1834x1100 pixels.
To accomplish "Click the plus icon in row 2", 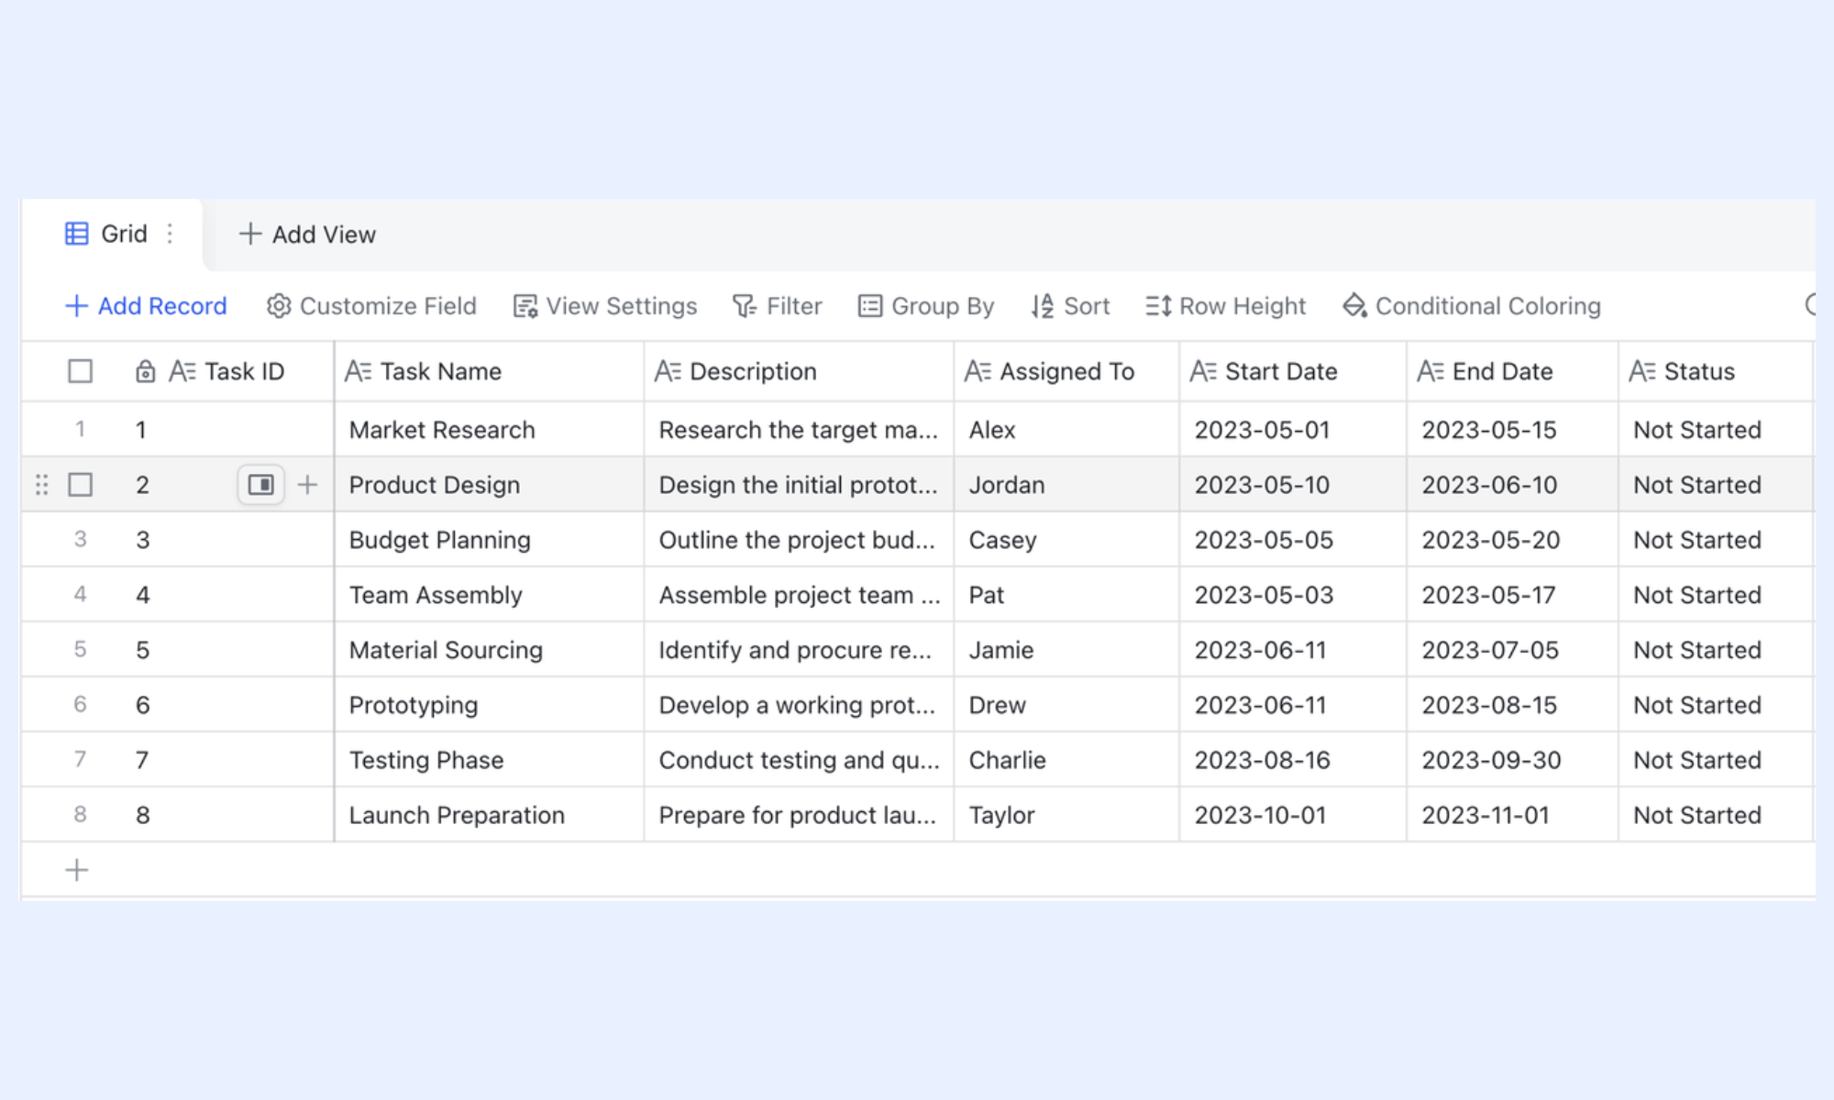I will pyautogui.click(x=308, y=485).
